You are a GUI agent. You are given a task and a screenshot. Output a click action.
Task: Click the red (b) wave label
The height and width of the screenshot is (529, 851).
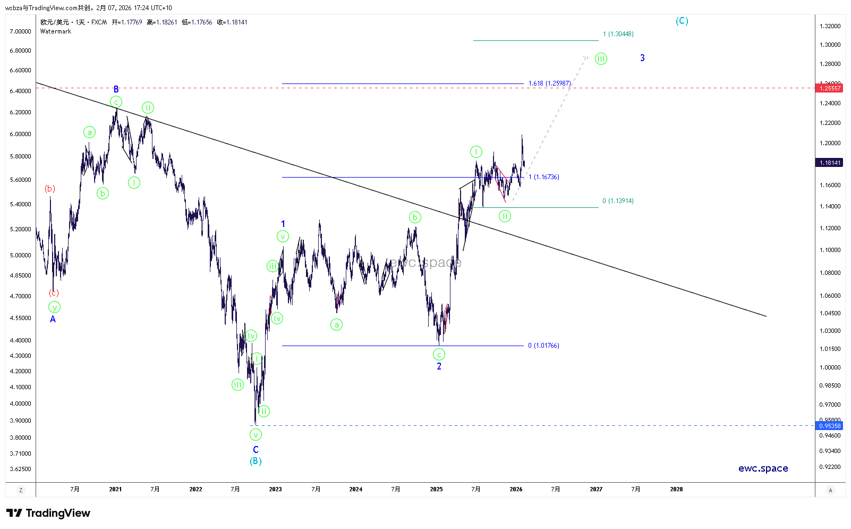(49, 189)
